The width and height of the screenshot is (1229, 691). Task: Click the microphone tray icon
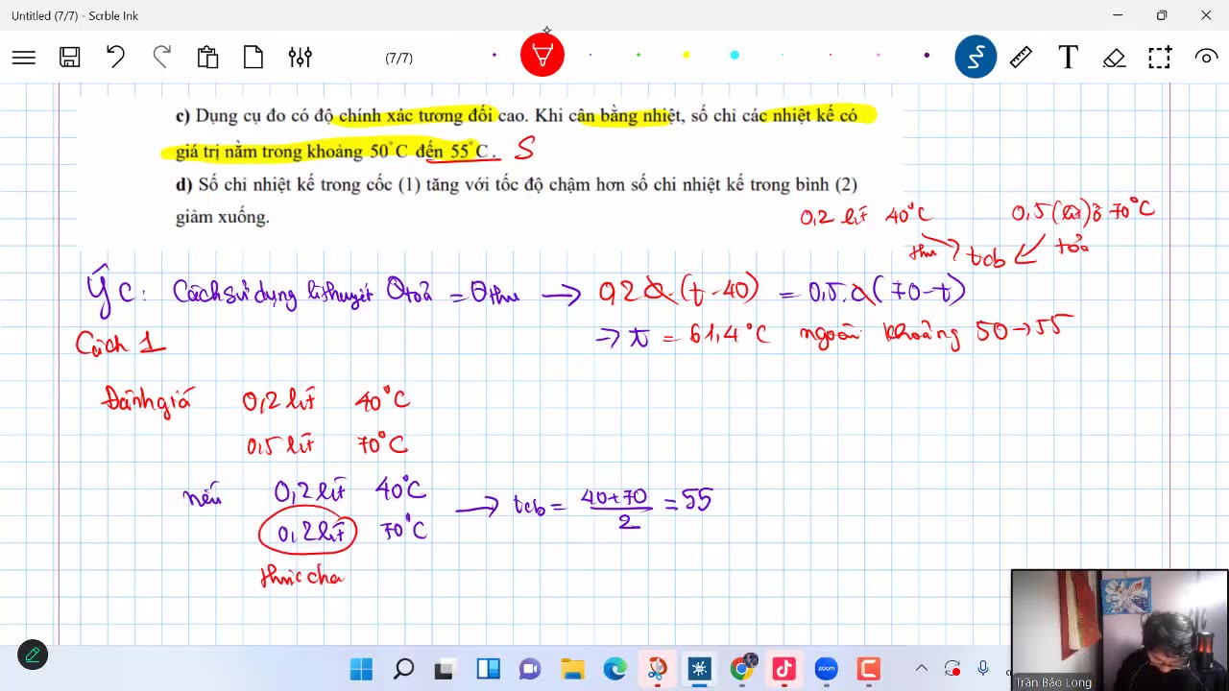pyautogui.click(x=983, y=669)
